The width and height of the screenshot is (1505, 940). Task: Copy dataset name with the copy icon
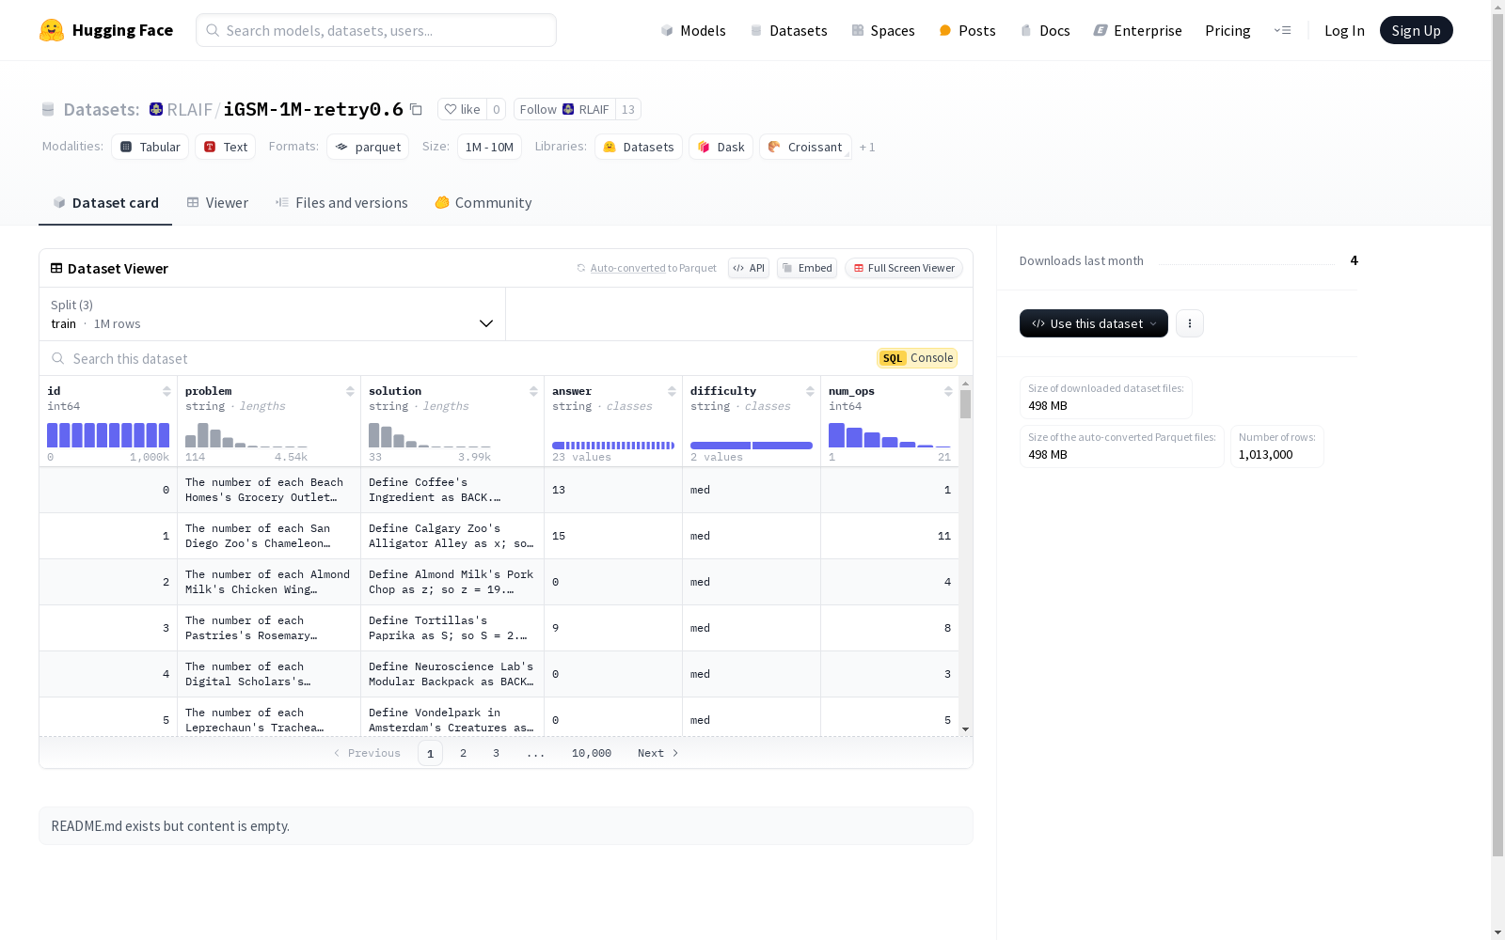pos(416,109)
